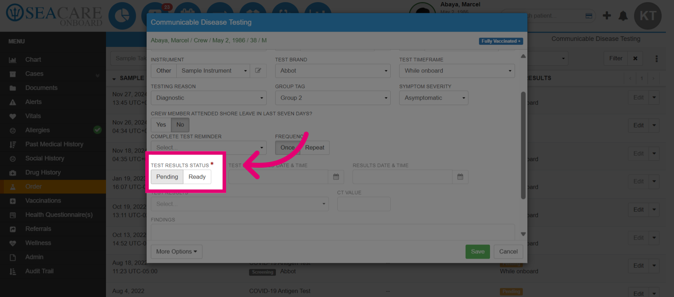Open Edit dropdown arrow for Nov 26 row

(654, 125)
